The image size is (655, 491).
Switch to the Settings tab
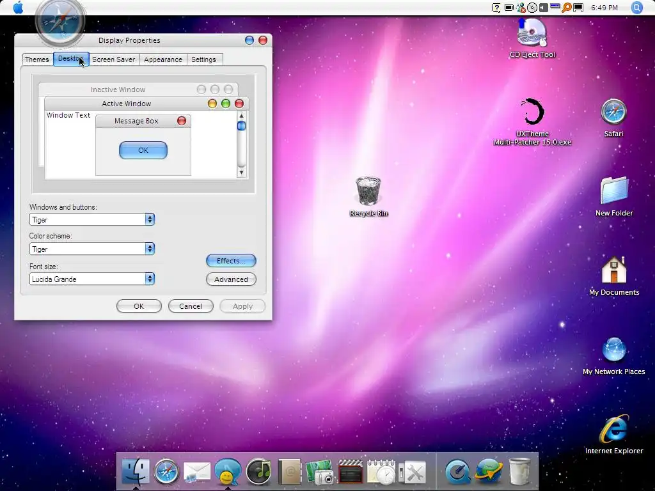203,59
